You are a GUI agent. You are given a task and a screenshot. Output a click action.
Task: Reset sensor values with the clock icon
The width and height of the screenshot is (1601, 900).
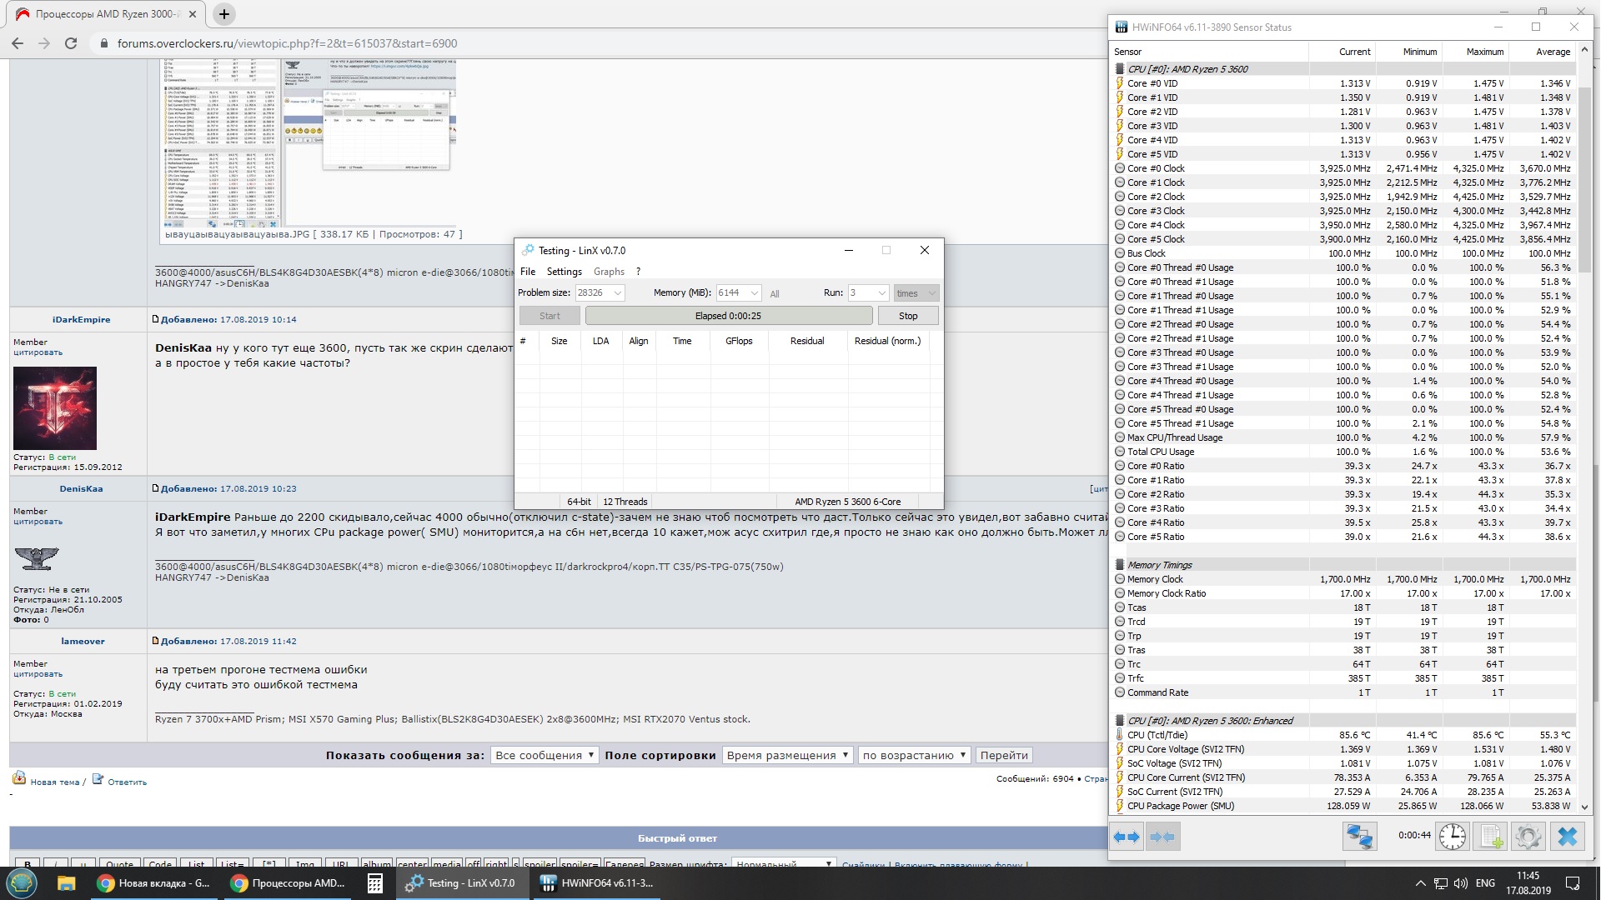point(1452,837)
